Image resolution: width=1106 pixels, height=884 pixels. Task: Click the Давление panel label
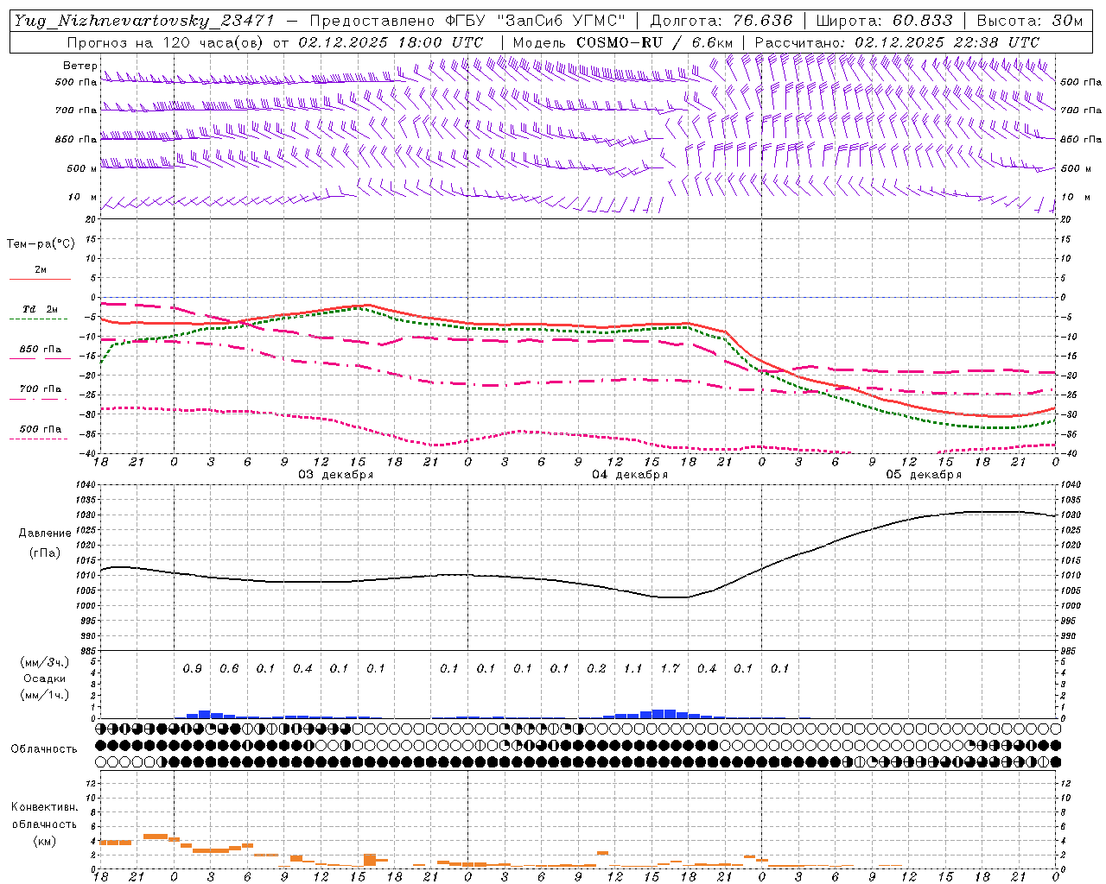45,534
